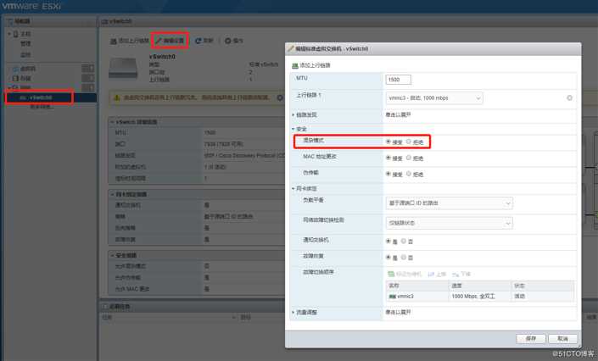Select Reject for Forged transmits

click(x=409, y=174)
